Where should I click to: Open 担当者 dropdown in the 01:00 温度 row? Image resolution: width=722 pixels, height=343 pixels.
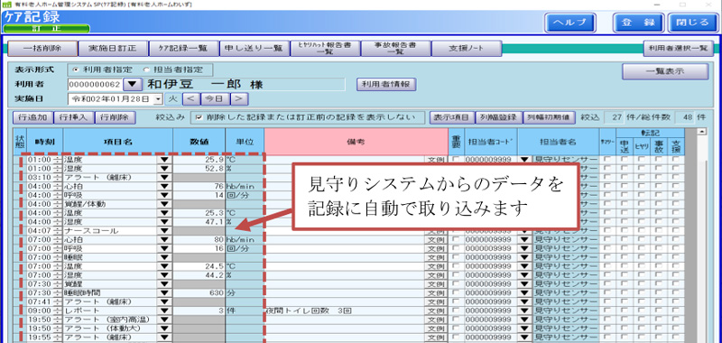[524, 160]
